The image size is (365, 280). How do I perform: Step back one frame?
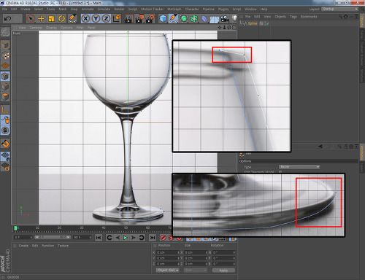click(118, 238)
